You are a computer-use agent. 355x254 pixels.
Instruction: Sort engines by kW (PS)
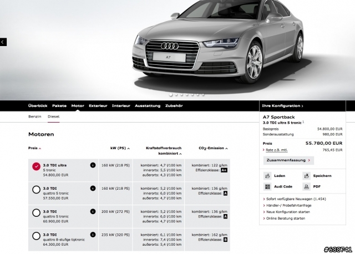tap(120, 148)
